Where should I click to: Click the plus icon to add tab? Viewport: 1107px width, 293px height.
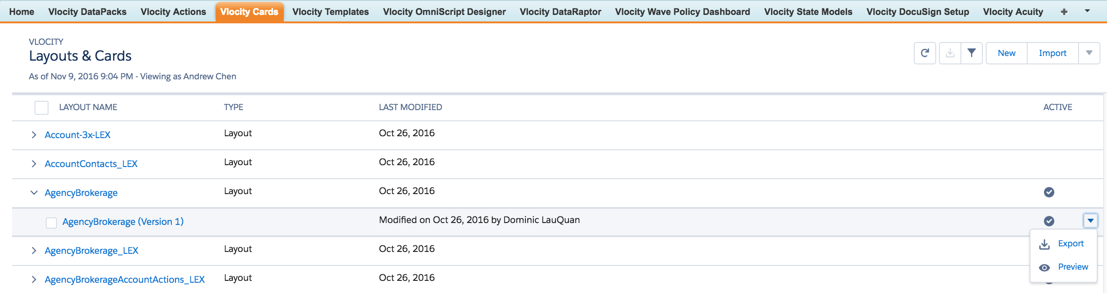pyautogui.click(x=1064, y=12)
